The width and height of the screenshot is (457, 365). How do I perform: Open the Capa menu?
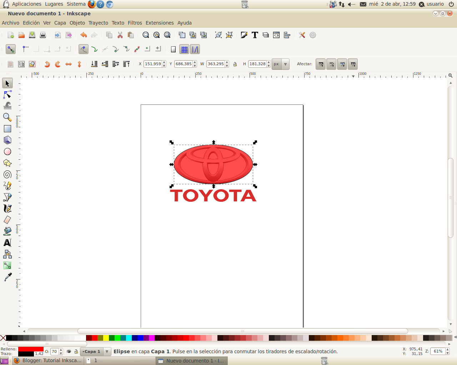pyautogui.click(x=60, y=23)
